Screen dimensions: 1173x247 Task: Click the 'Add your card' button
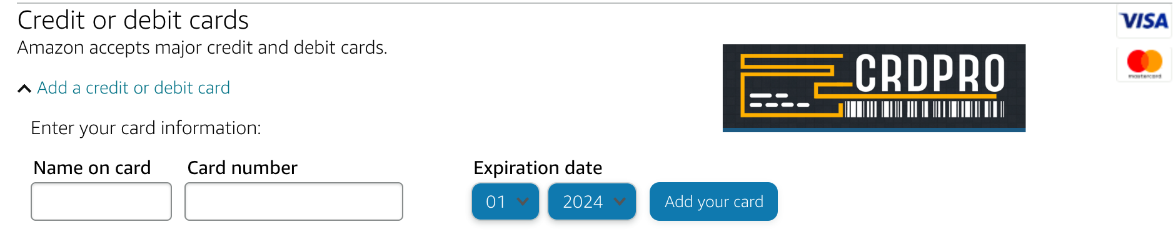coord(713,201)
